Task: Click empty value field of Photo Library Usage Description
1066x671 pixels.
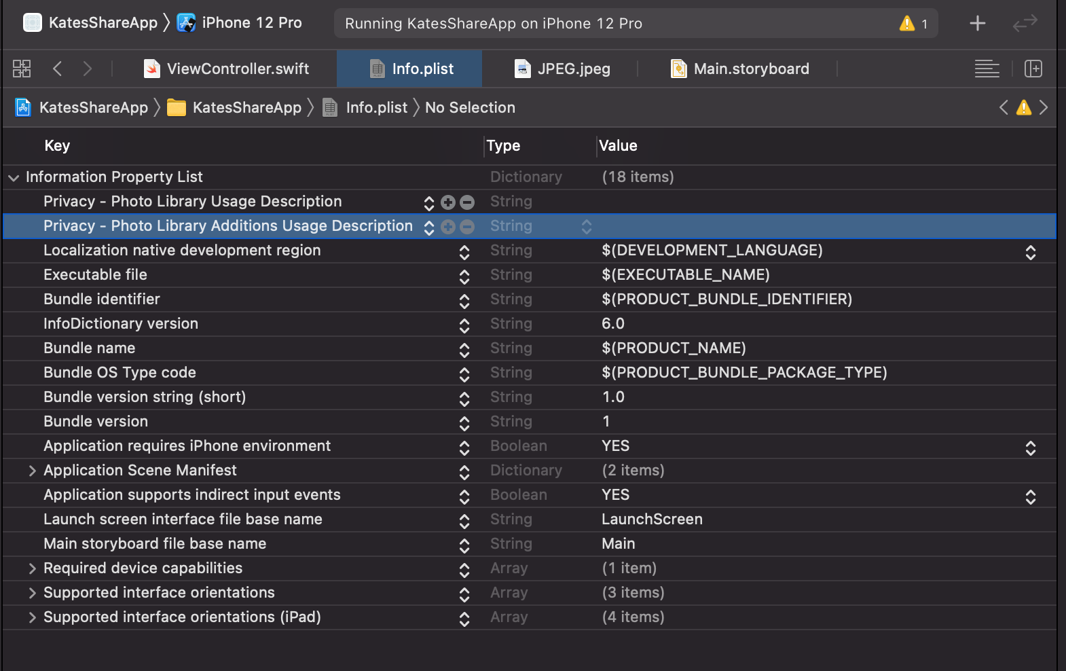Action: (x=825, y=202)
